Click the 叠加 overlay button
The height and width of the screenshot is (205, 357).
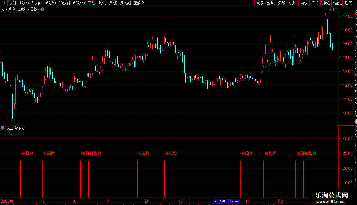click(271, 3)
